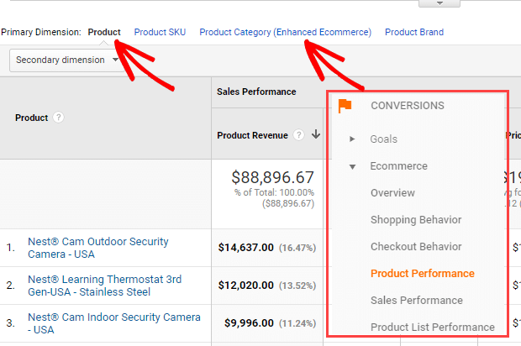
Task: Open Nest Learning Thermostat 3rd Gen link
Action: coord(104,286)
